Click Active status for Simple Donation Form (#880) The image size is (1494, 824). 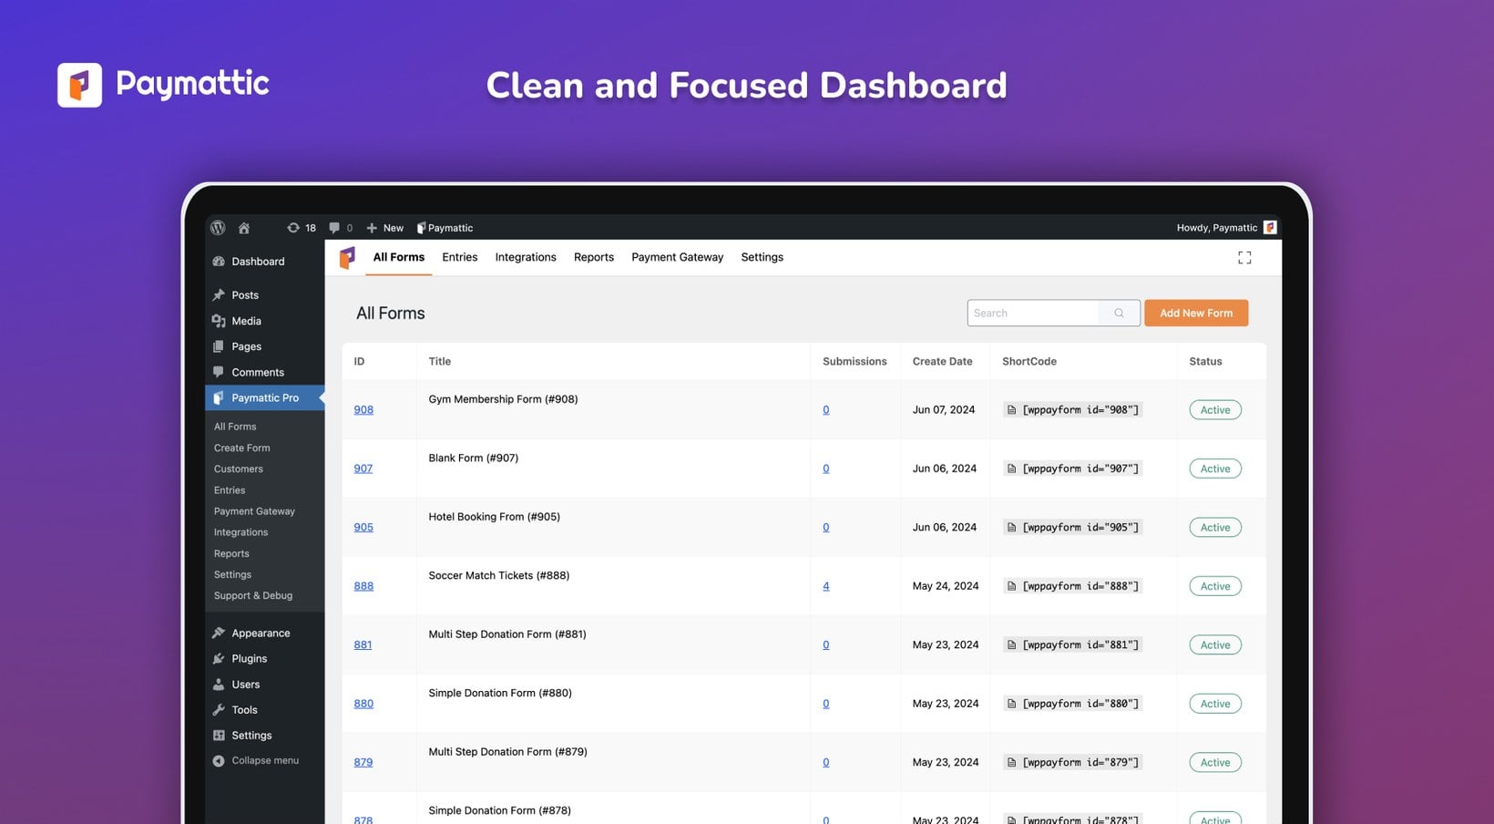click(1215, 704)
